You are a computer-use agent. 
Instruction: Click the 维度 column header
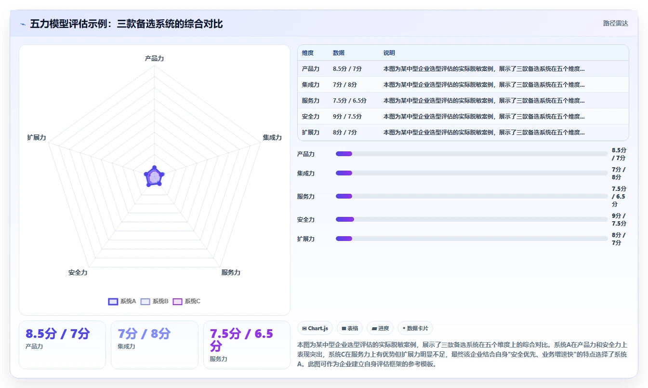(x=308, y=53)
